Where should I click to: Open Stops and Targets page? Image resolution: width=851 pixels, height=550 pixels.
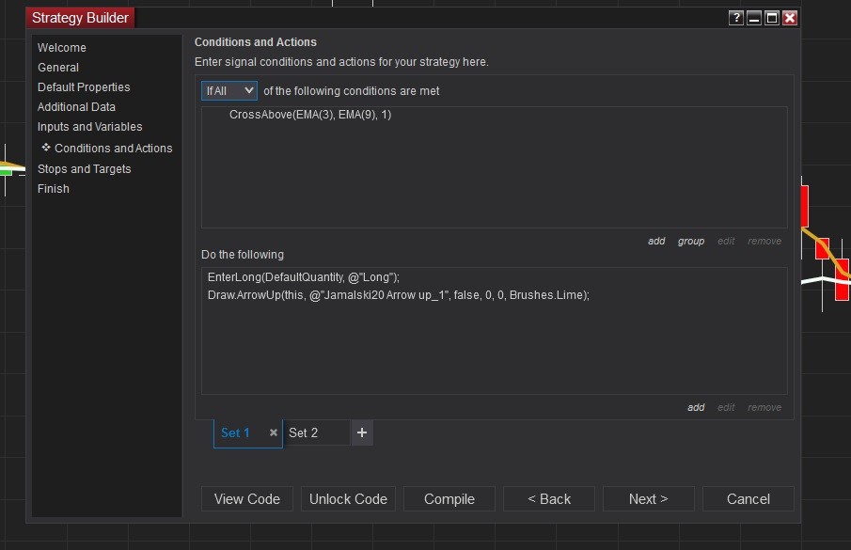pos(84,169)
